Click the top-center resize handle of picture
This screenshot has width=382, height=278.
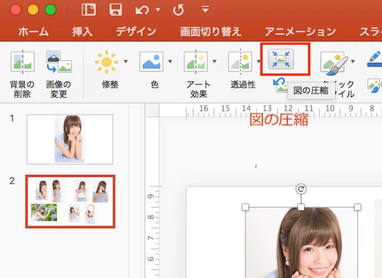click(x=301, y=207)
